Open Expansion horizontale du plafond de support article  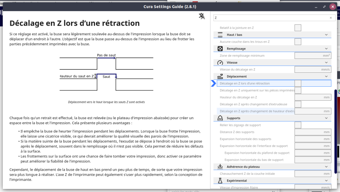(x=257, y=153)
